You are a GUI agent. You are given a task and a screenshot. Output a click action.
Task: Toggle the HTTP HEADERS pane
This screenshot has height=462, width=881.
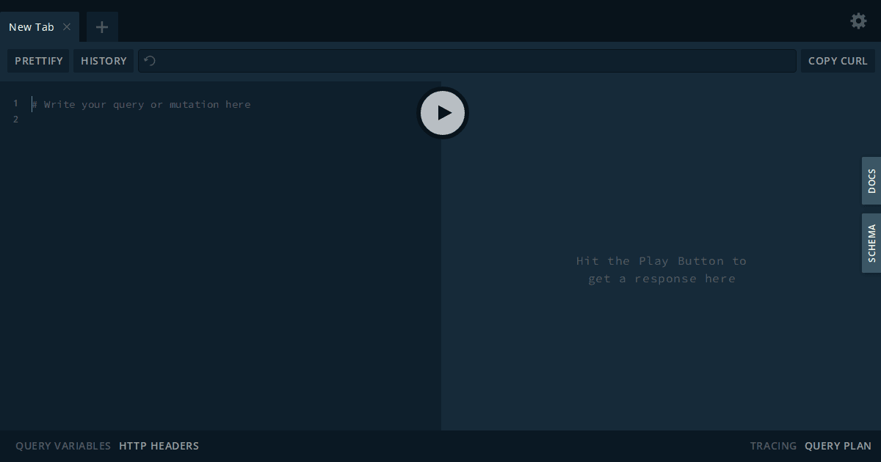pos(159,445)
